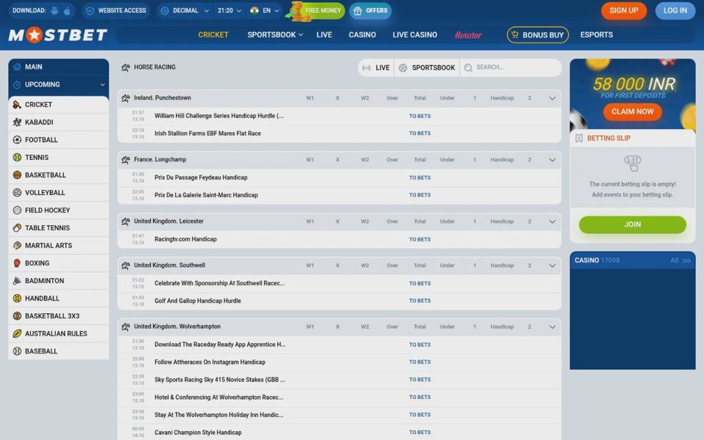704x440 pixels.
Task: Collapse the France. Longchamp race group
Action: [552, 160]
